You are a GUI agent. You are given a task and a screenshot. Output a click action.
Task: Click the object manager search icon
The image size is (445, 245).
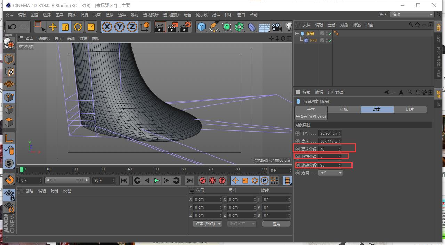point(411,25)
